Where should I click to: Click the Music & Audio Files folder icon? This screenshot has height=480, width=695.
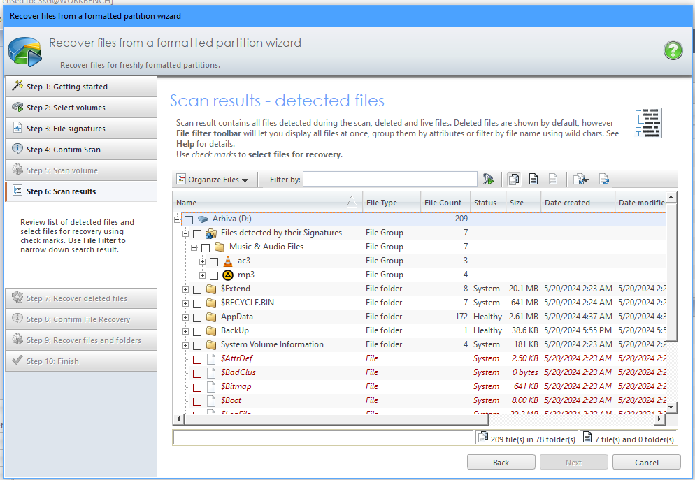pos(220,247)
